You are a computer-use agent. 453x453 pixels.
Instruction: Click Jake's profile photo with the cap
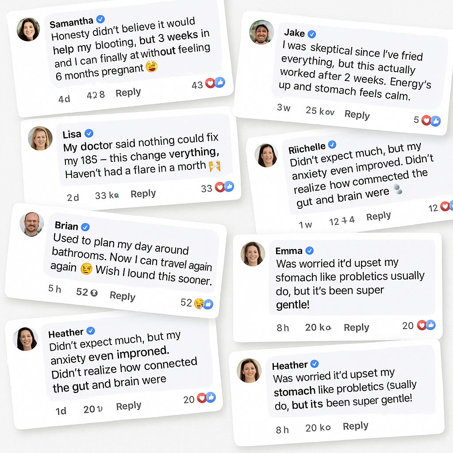[x=261, y=32]
